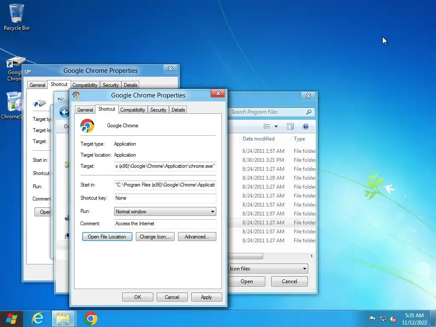
Task: Open the help icon in file browser toolbar
Action: click(x=306, y=126)
